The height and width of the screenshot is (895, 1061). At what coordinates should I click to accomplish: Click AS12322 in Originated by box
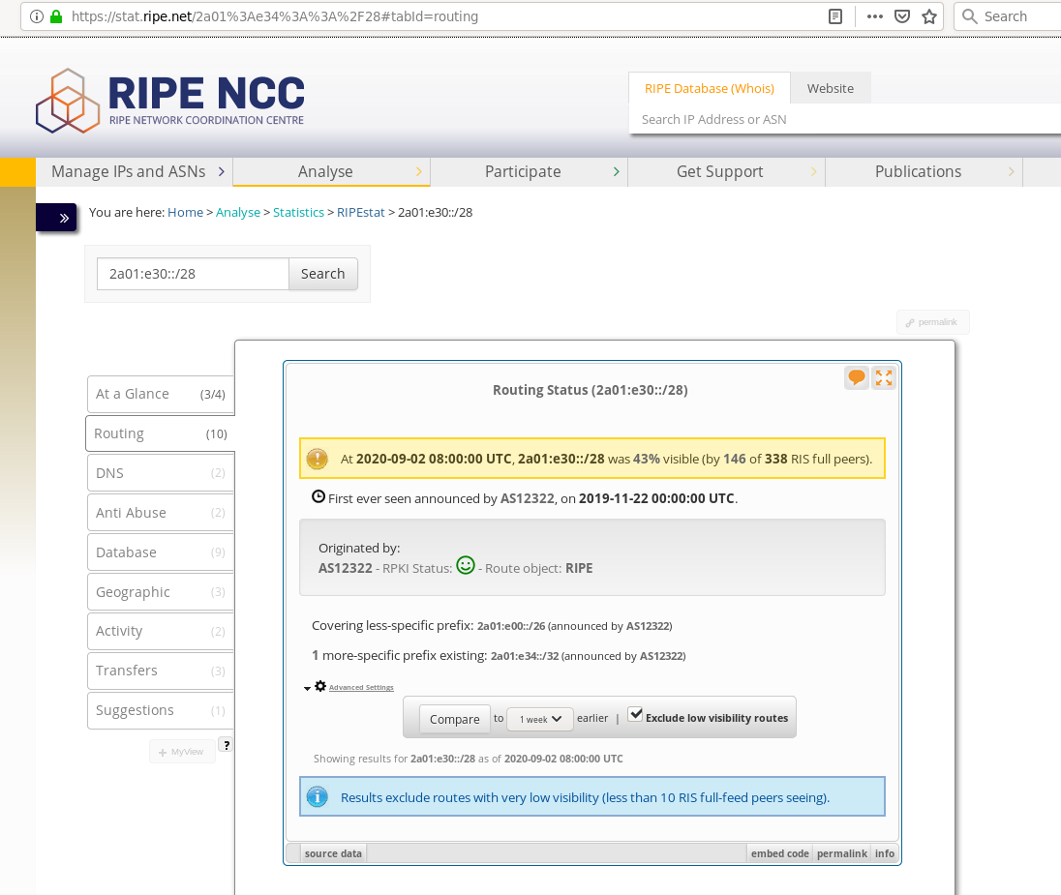click(x=345, y=568)
